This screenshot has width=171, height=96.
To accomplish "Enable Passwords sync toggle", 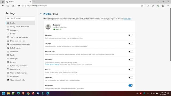I will [131, 59].
